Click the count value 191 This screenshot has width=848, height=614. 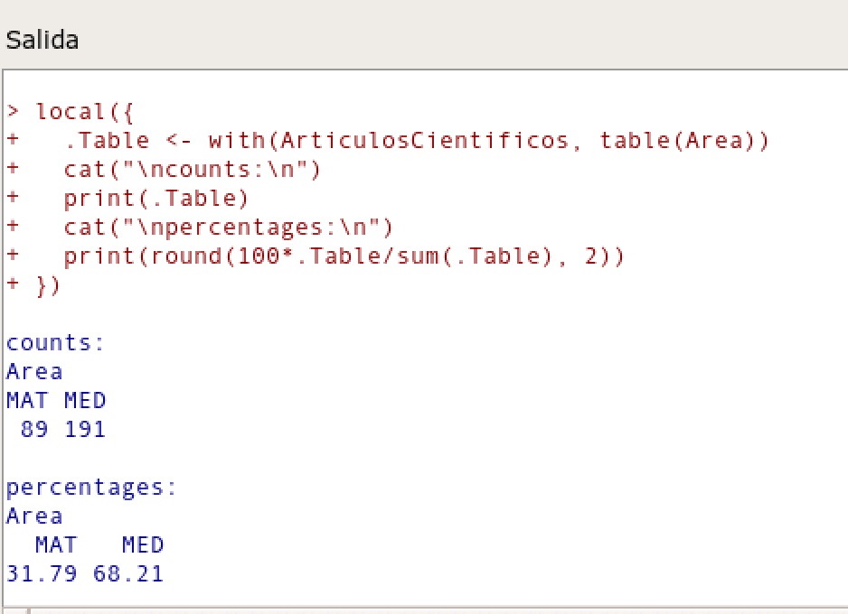coord(85,430)
